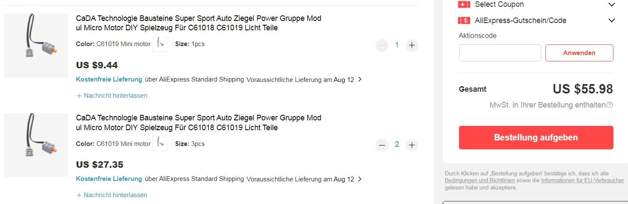Open shipping options for the US $27.35 item
The width and height of the screenshot is (628, 204).
tap(359, 179)
